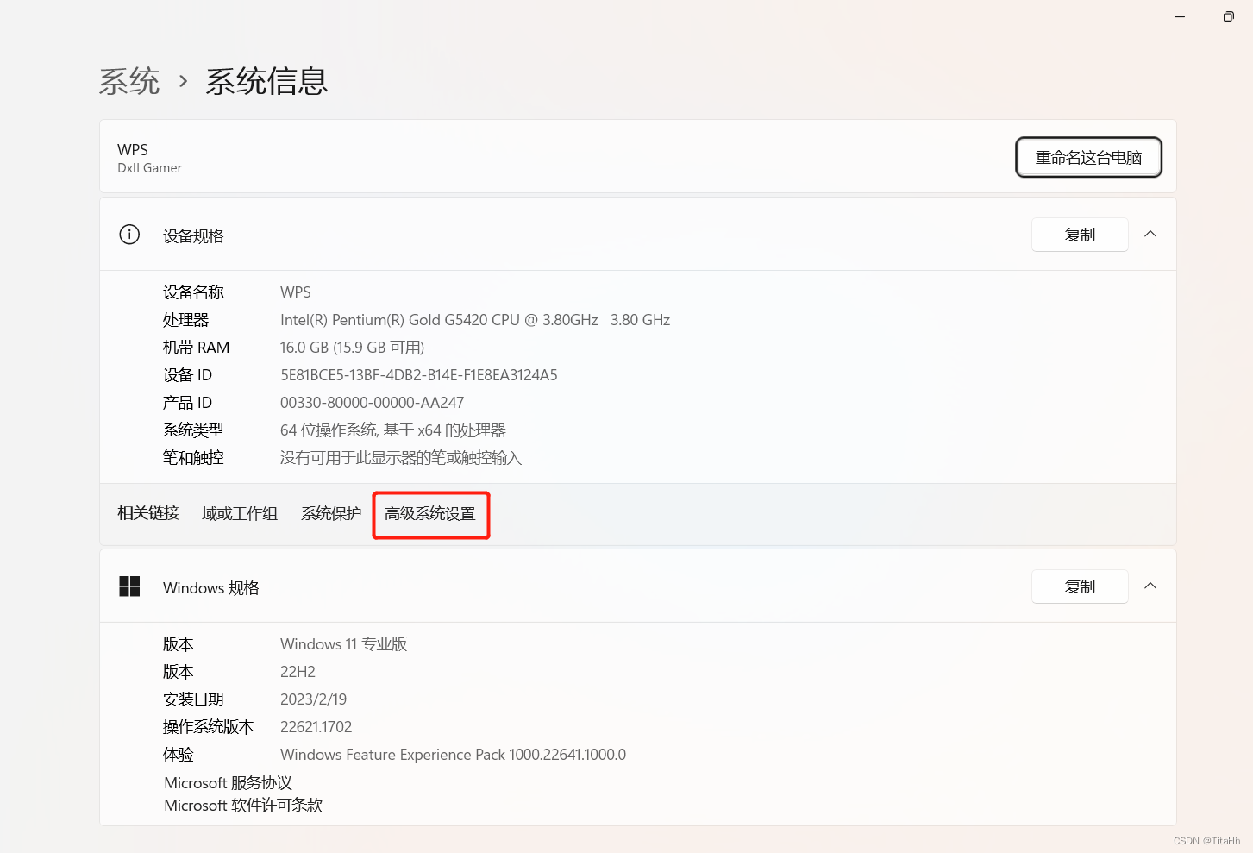Click the 设备 ID label
This screenshot has height=853, width=1253.
(187, 375)
